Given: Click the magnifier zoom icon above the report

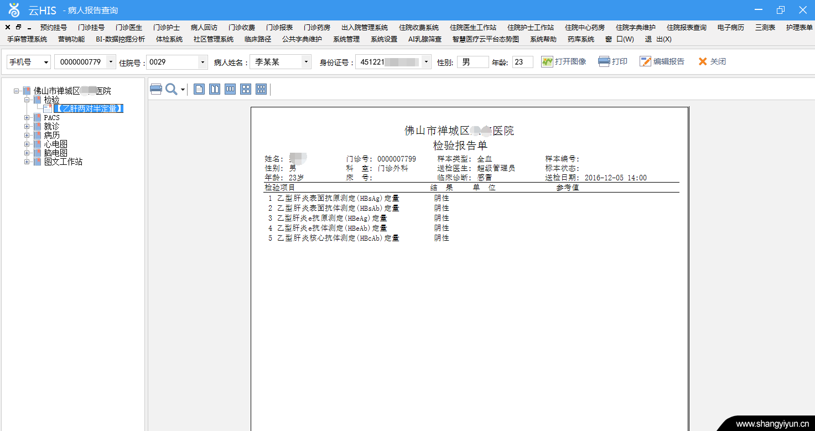Looking at the screenshot, I should coord(171,89).
